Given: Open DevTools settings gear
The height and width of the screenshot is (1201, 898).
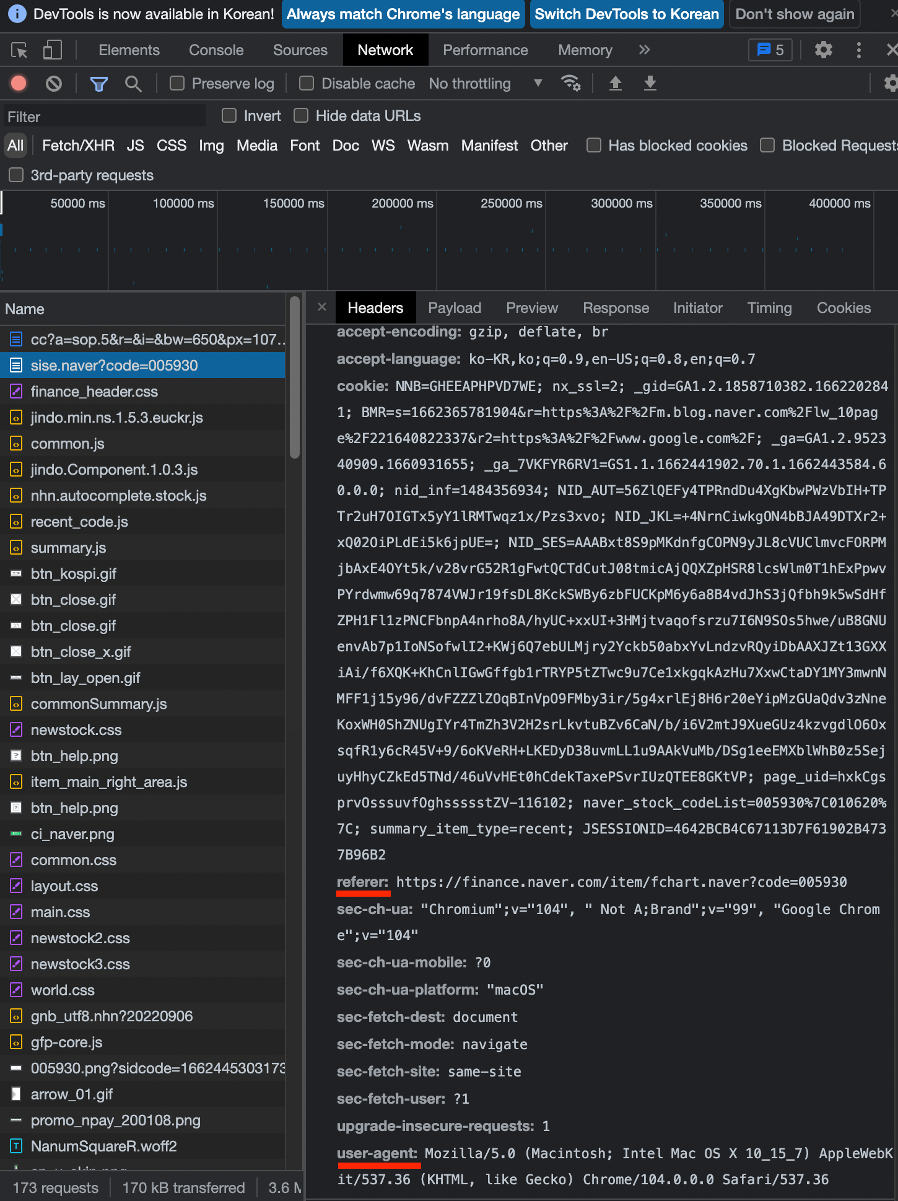Looking at the screenshot, I should [823, 50].
